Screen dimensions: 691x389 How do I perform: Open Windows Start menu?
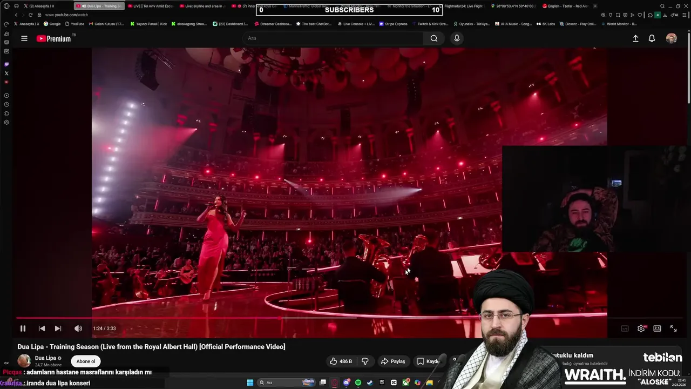(x=250, y=383)
